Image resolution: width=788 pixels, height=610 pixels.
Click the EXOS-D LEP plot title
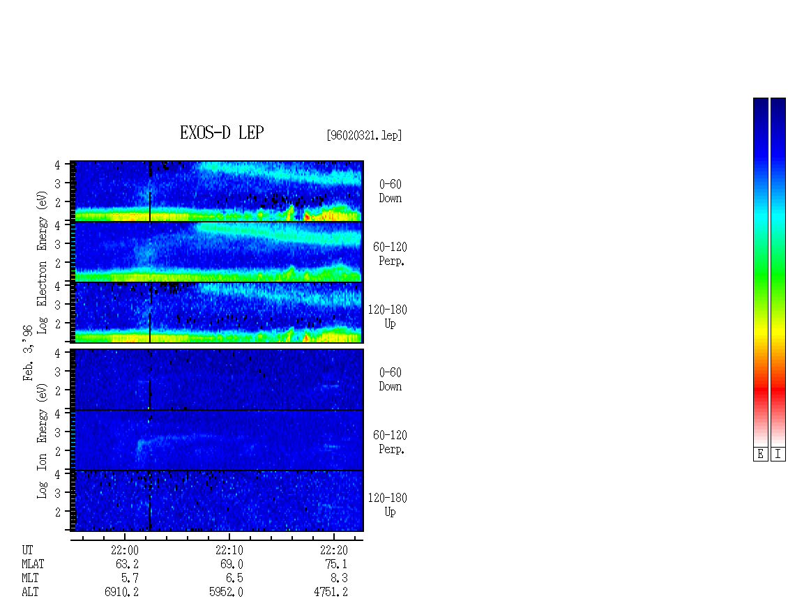click(222, 132)
